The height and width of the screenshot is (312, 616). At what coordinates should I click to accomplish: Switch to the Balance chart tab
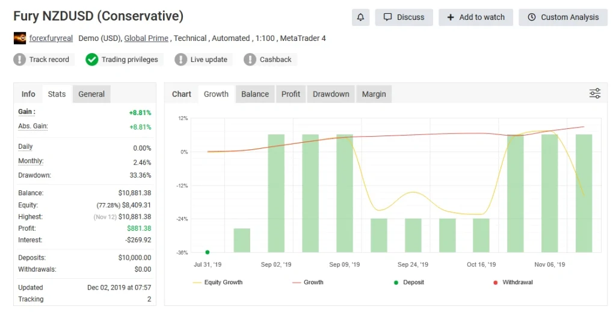255,94
